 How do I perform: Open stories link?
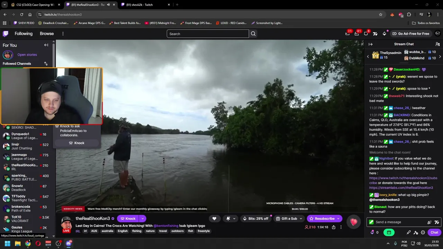pos(27,55)
